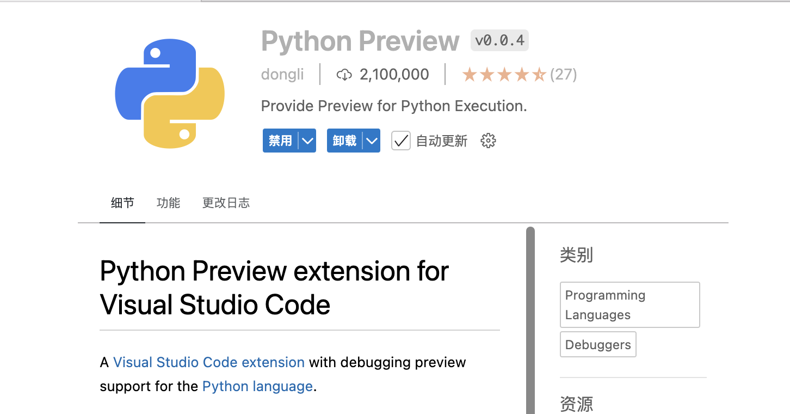Click the readme heading Python Preview extension
Viewport: 790px width, 414px height.
coord(274,288)
